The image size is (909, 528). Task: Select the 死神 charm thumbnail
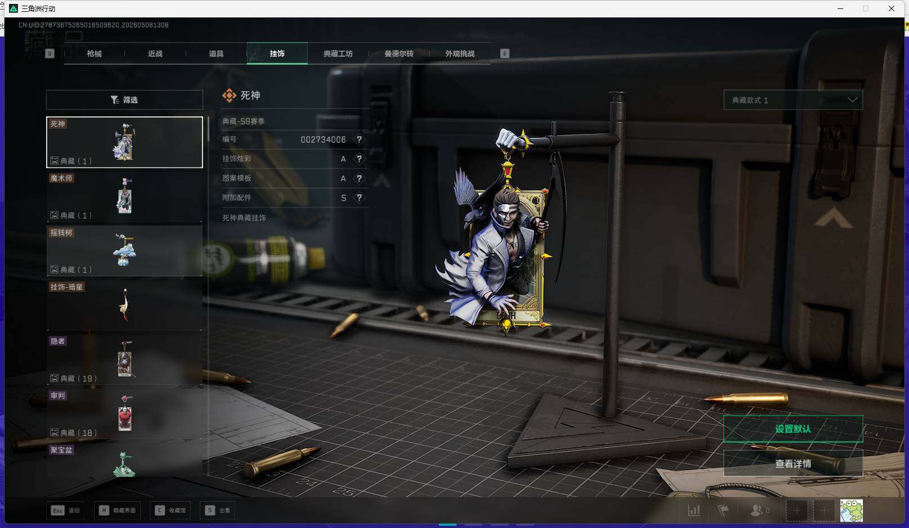pos(124,142)
